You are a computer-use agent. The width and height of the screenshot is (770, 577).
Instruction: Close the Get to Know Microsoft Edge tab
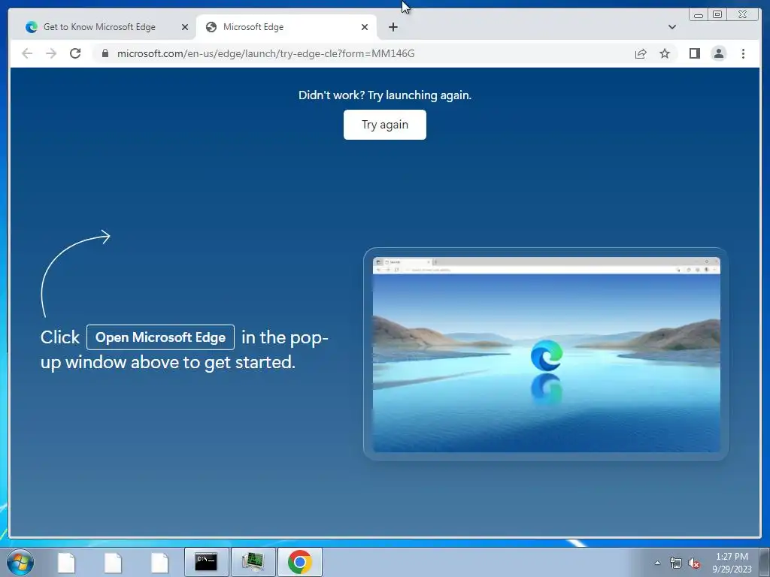[185, 27]
